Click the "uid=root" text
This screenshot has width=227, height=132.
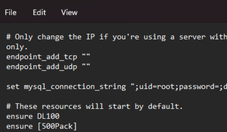(147, 87)
